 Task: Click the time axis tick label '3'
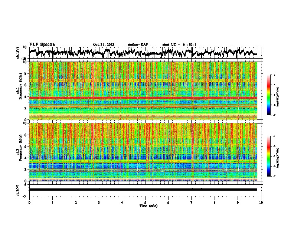coord(99,203)
